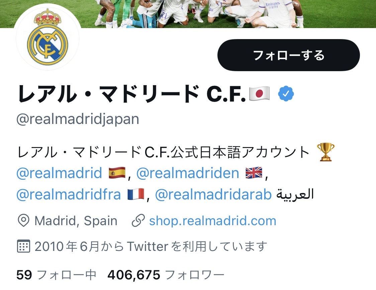This screenshot has width=376, height=290.
Task: Select the @realmadridjapan handle text
Action: pos(78,119)
